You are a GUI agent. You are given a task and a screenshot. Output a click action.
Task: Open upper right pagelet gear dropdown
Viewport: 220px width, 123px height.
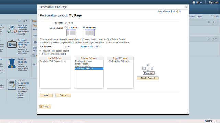(214, 22)
